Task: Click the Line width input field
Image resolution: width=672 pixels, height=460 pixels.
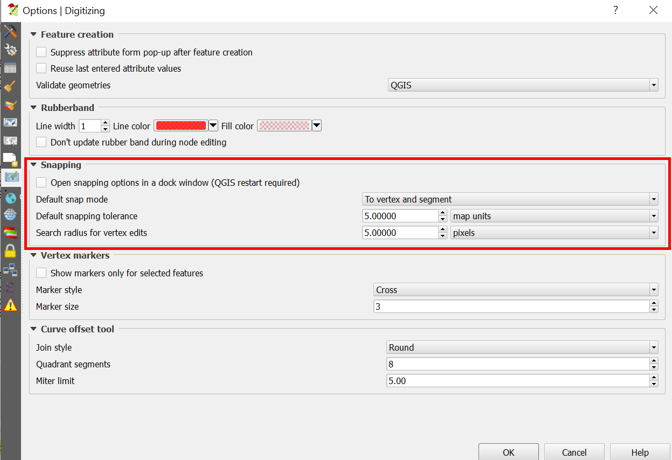Action: pos(90,126)
